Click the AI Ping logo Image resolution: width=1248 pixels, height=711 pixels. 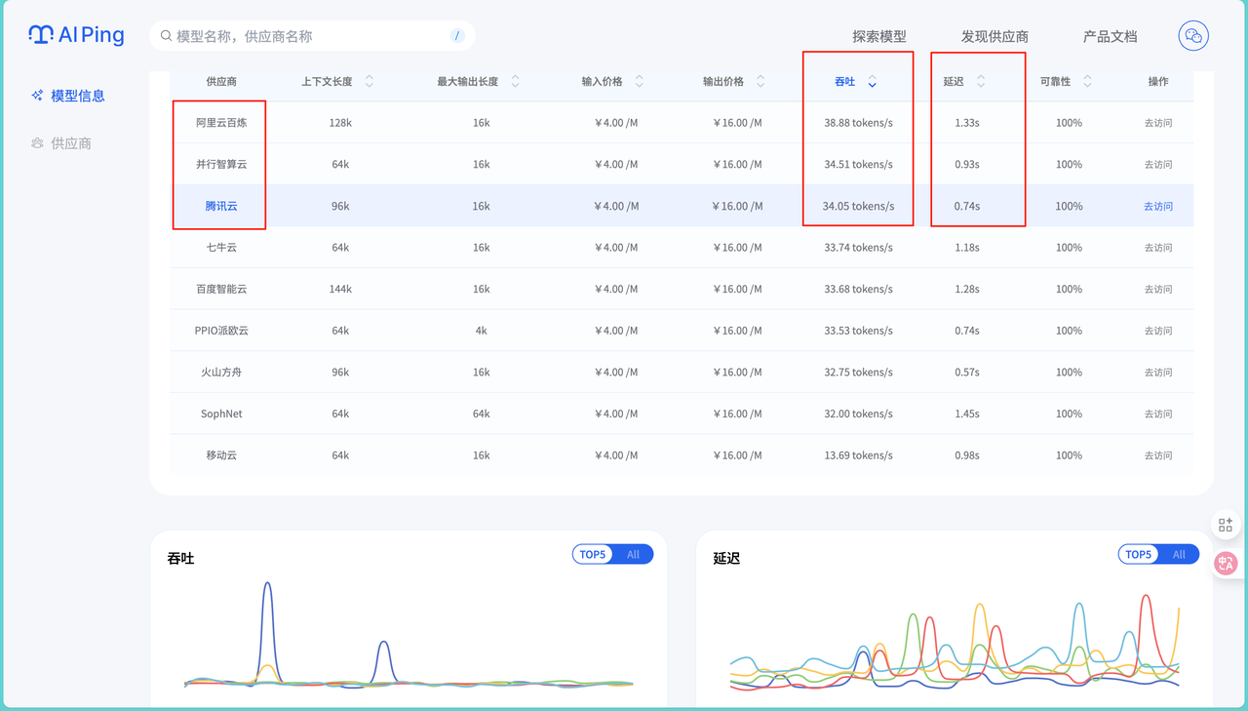point(76,35)
